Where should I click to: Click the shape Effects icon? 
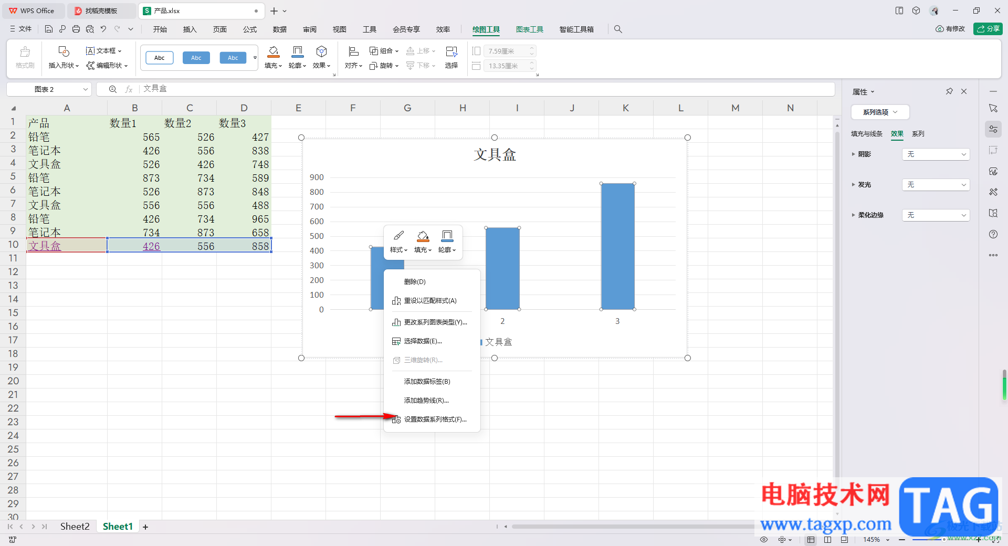click(x=321, y=51)
